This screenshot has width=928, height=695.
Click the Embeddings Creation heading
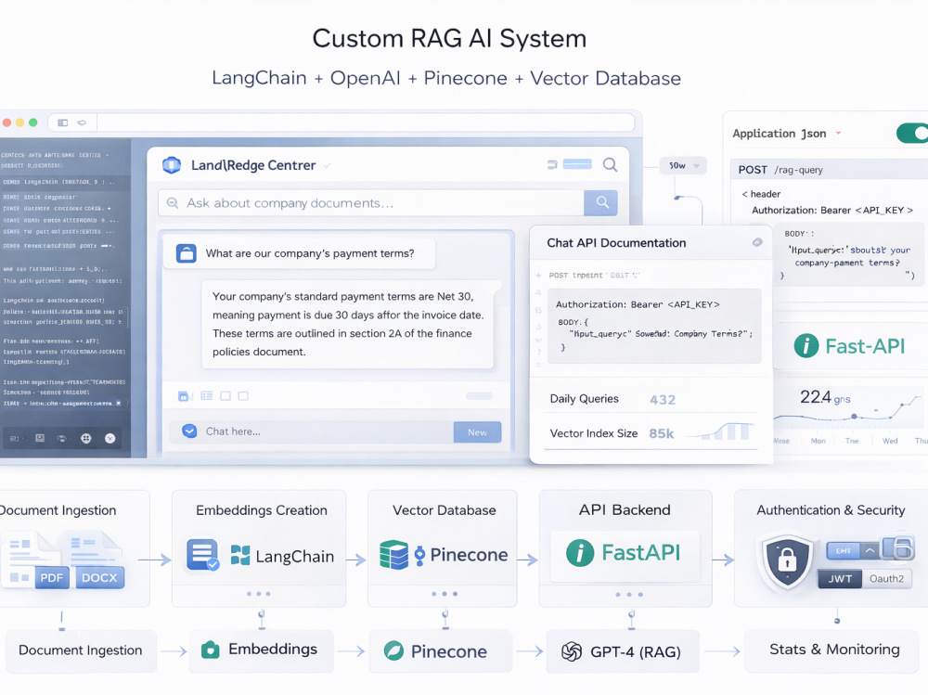[x=262, y=510]
